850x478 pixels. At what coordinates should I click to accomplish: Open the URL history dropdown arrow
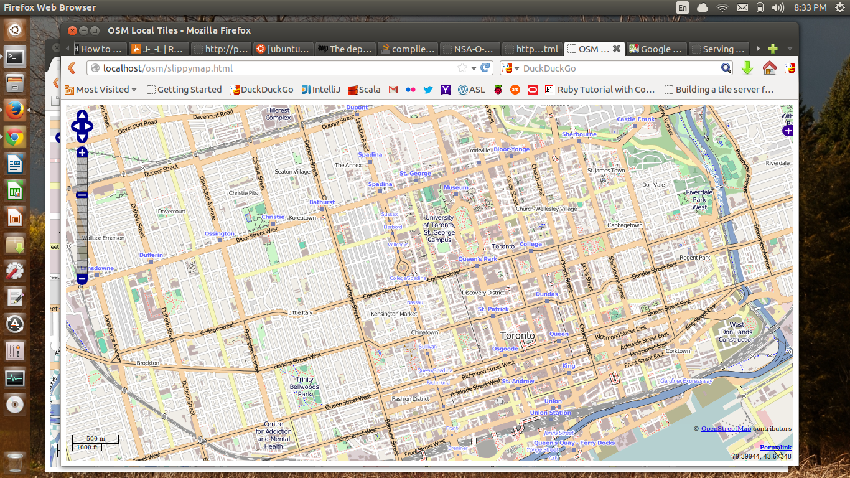point(474,68)
